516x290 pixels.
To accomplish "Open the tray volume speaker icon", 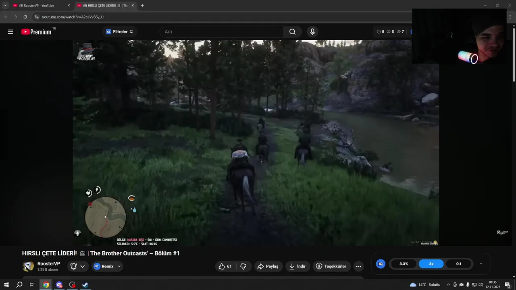I will tap(481, 285).
